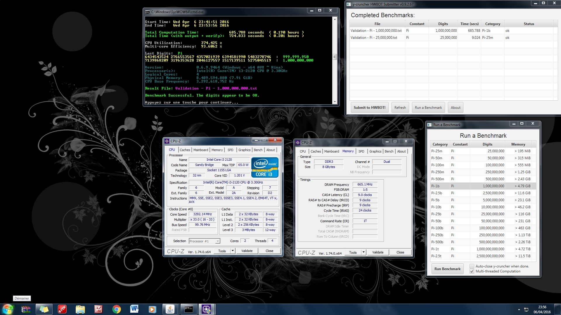Click the right CPU-Z Memory window title icon

coord(298,142)
